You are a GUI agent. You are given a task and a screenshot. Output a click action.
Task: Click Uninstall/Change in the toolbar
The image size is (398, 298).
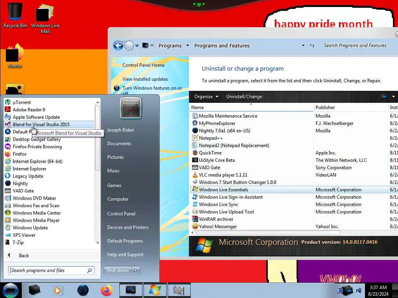pyautogui.click(x=244, y=97)
